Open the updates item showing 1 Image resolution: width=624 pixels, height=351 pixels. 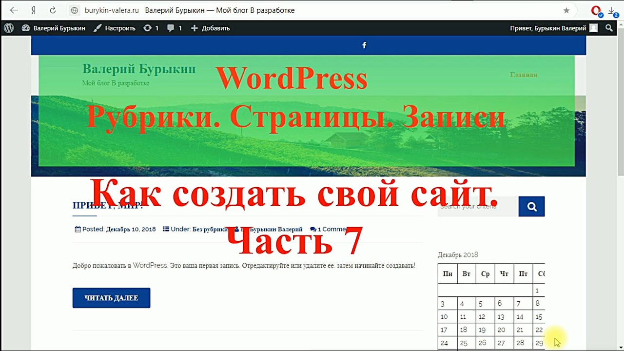tap(151, 28)
